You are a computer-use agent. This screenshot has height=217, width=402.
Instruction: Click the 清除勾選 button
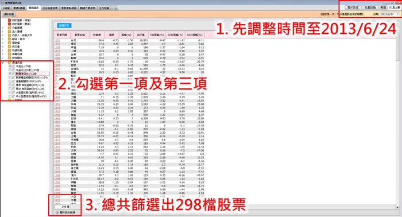click(x=9, y=14)
